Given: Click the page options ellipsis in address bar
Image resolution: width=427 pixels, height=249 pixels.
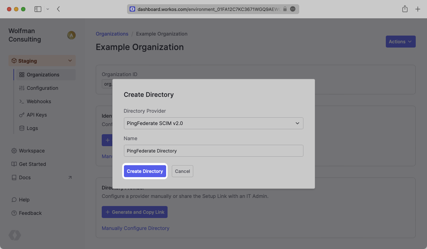Looking at the screenshot, I should tap(293, 9).
